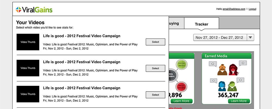
Task: Click the Social Media green circle icon
Action: click(x=182, y=65)
